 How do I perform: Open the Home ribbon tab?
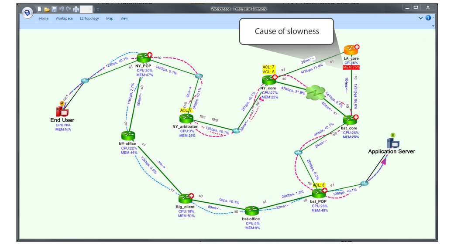click(x=44, y=18)
